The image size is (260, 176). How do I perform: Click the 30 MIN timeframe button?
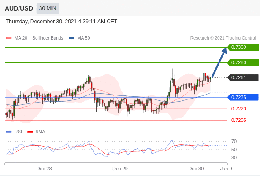(x=48, y=8)
